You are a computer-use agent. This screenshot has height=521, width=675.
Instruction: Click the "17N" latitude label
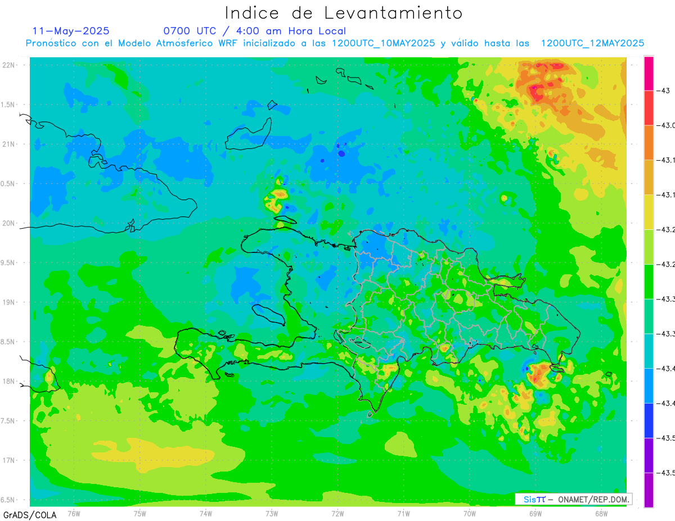click(10, 460)
